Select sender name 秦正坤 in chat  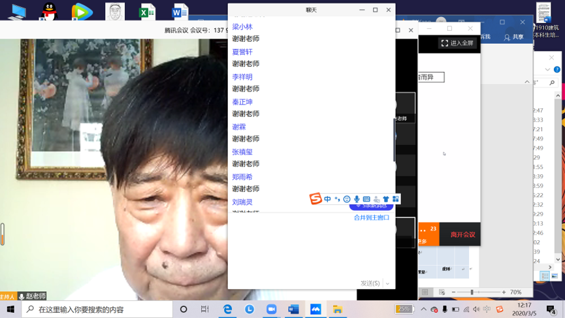[x=242, y=102]
